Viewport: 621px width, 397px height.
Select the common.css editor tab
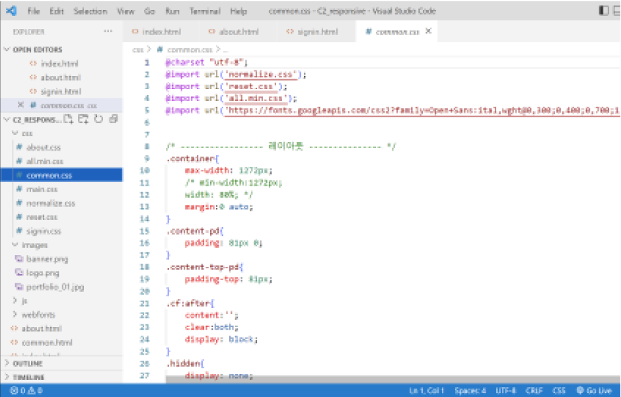pyautogui.click(x=397, y=32)
